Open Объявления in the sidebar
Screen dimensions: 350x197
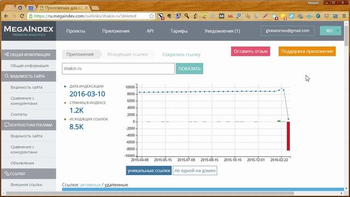click(x=22, y=163)
